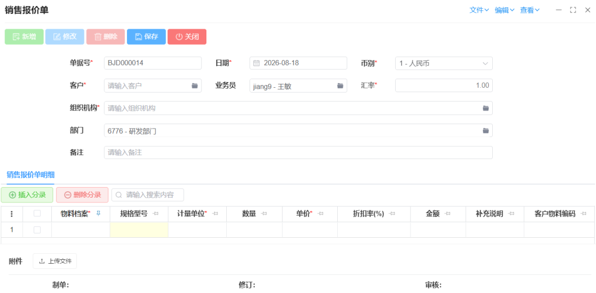Open 组织机构 lookup folder icon
The height and width of the screenshot is (293, 596).
[x=486, y=108]
